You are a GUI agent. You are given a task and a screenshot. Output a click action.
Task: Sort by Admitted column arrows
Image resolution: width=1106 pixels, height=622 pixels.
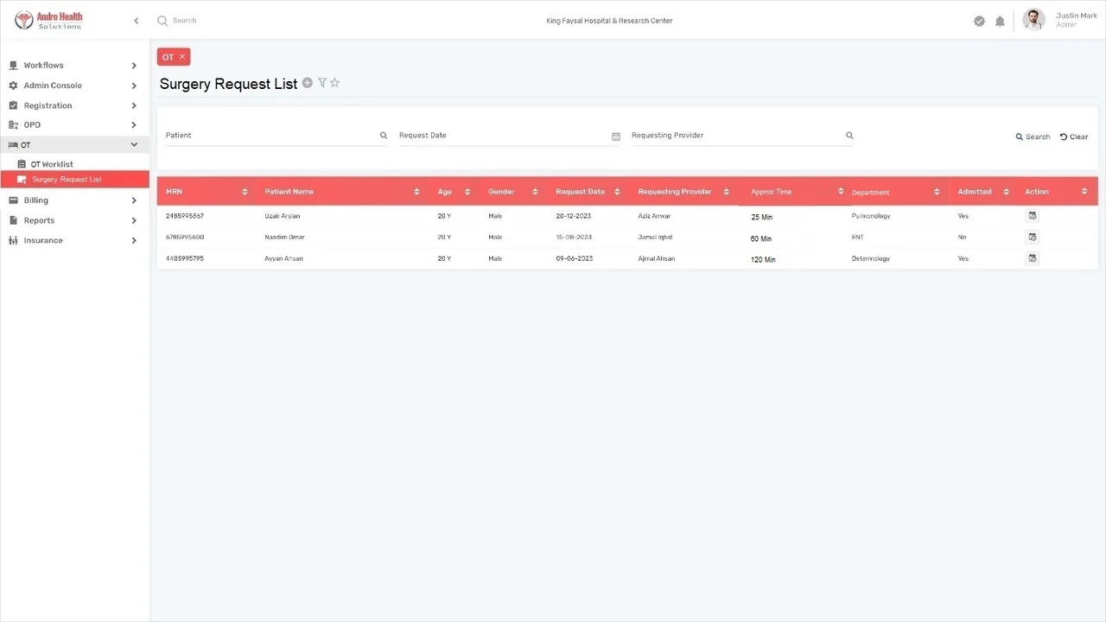[1007, 192]
